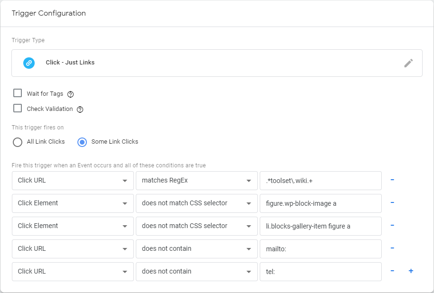434x293 pixels.
Task: Open Click Element dropdown in figure.wp-block-image row
Action: click(73, 203)
